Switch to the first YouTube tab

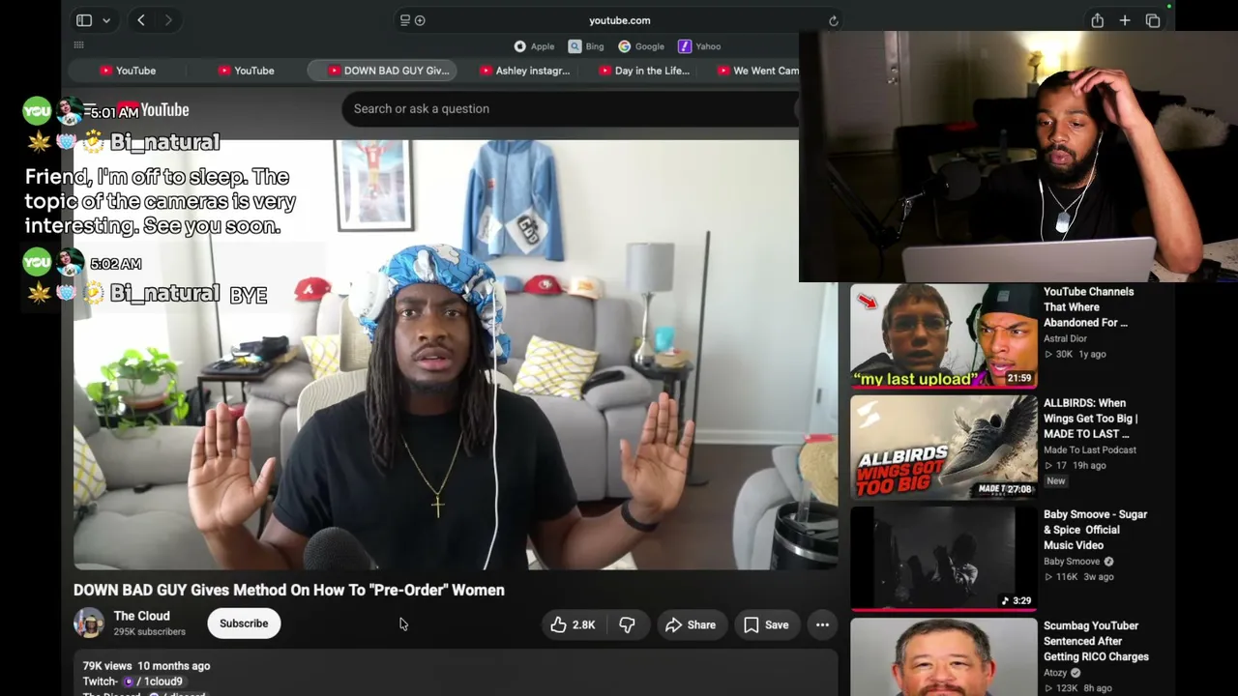coord(128,71)
